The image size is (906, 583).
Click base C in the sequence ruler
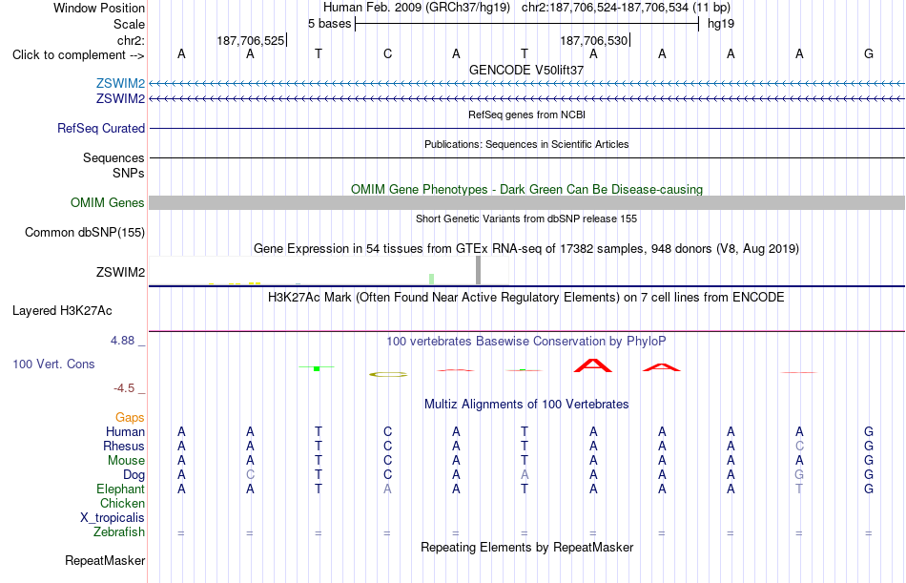(x=388, y=53)
